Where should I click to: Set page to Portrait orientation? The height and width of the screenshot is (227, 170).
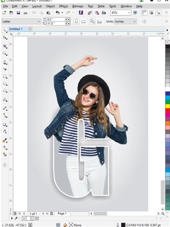pos(76,21)
